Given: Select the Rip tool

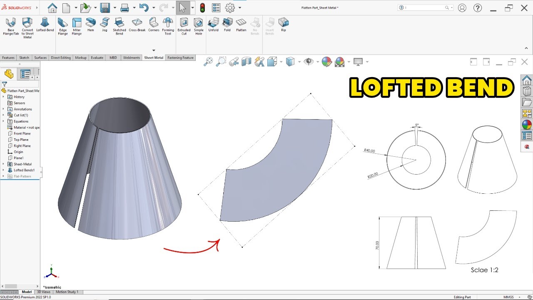Looking at the screenshot, I should (x=284, y=25).
